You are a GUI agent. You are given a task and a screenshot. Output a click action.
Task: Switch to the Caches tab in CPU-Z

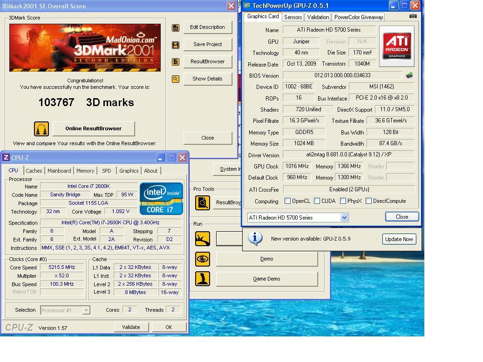click(34, 171)
